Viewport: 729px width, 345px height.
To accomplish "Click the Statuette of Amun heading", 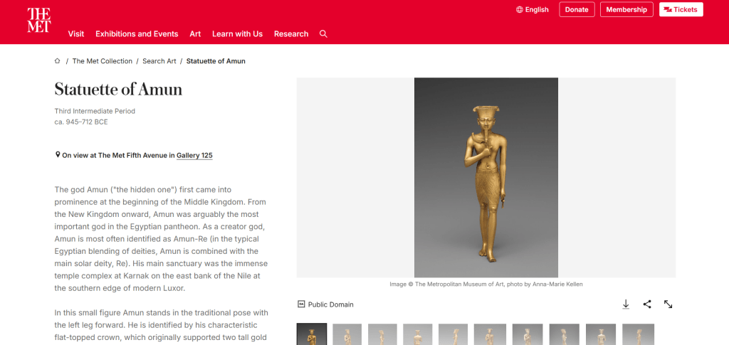I will tap(118, 89).
